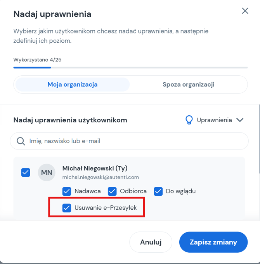Save with the Zapisz zmiany button
Image resolution: width=260 pixels, height=264 pixels.
pos(213,242)
